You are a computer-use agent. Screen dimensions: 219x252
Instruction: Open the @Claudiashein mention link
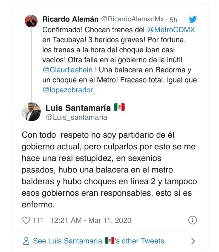pos(68,70)
